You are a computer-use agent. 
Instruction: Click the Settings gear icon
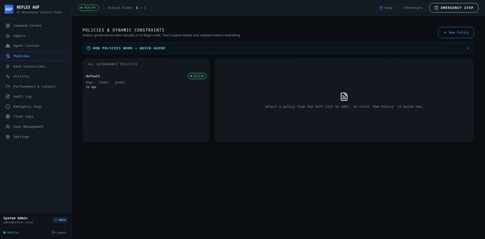8,137
